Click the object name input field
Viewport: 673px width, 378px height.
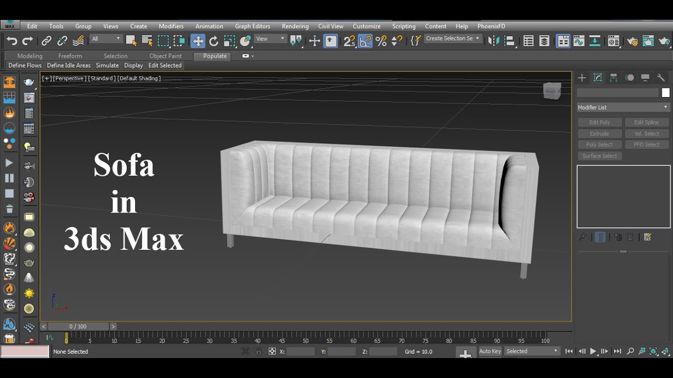tap(618, 93)
